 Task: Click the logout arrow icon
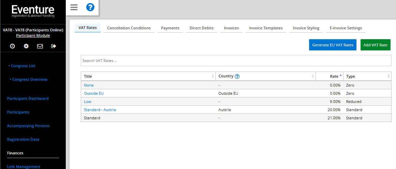click(x=54, y=46)
